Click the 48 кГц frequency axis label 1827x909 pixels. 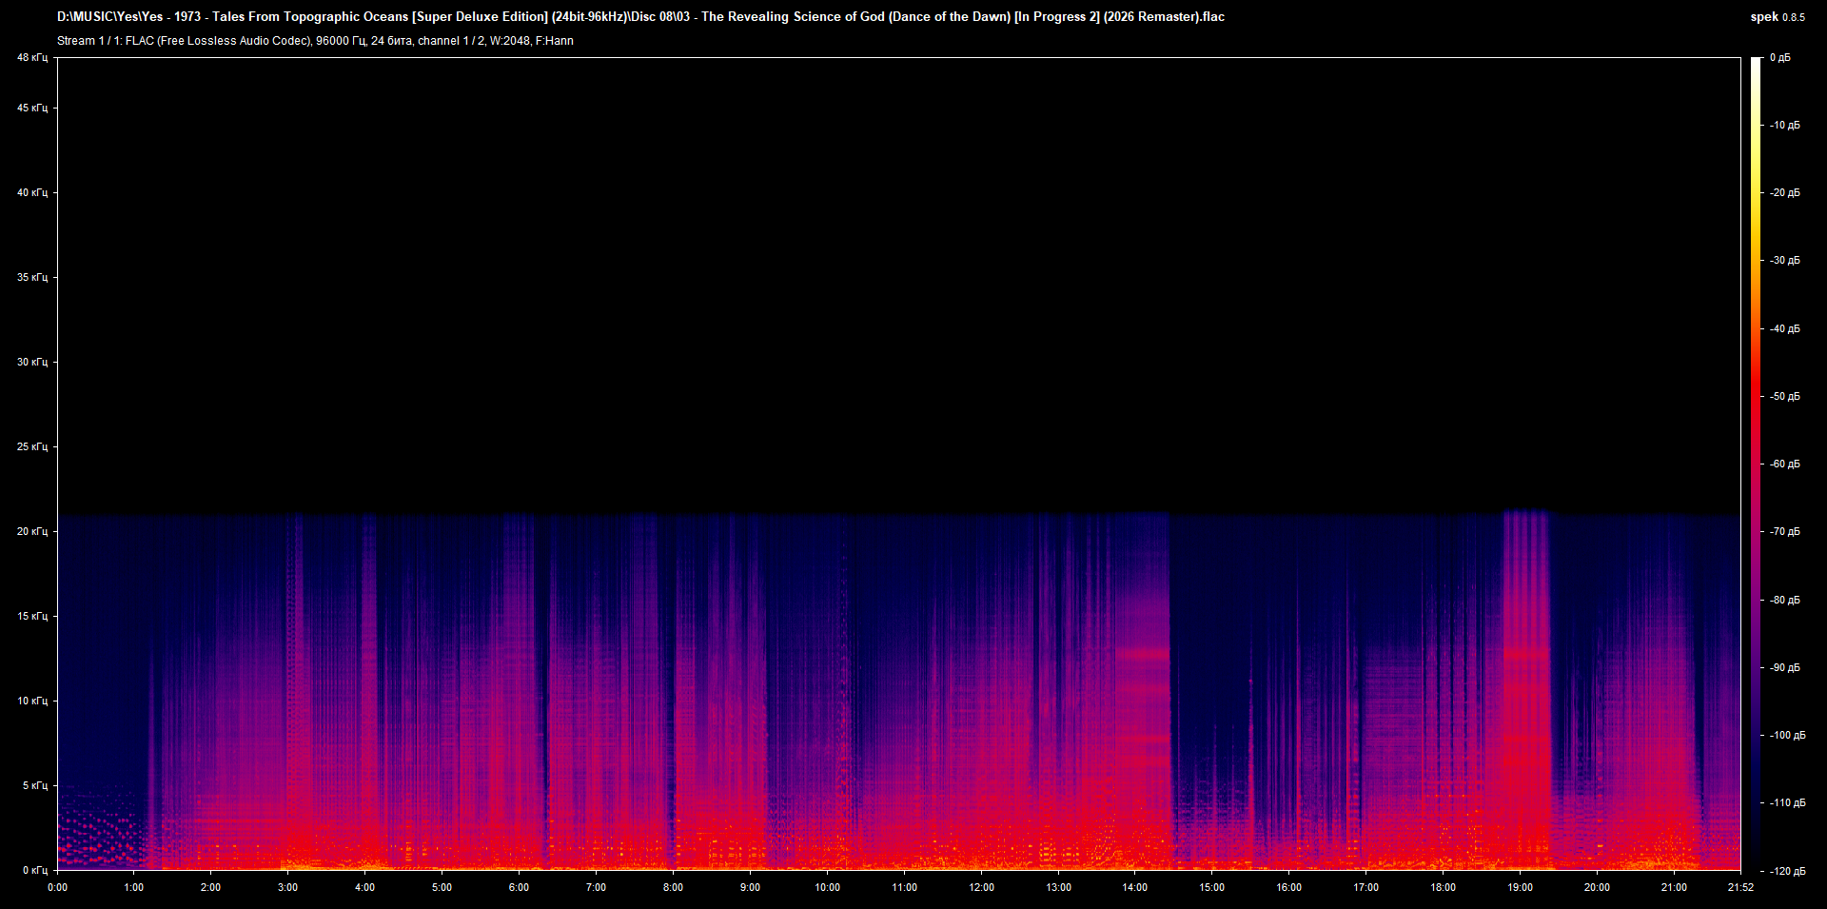click(x=32, y=58)
